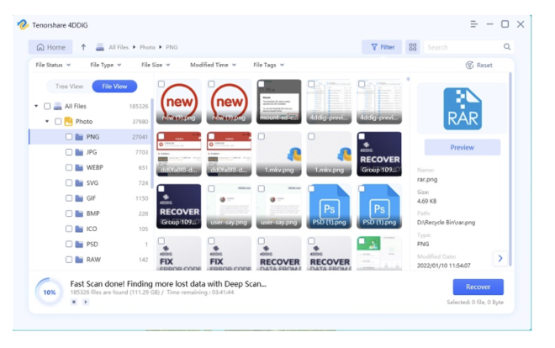
Task: Click the WEBP folder icon
Action: point(79,167)
